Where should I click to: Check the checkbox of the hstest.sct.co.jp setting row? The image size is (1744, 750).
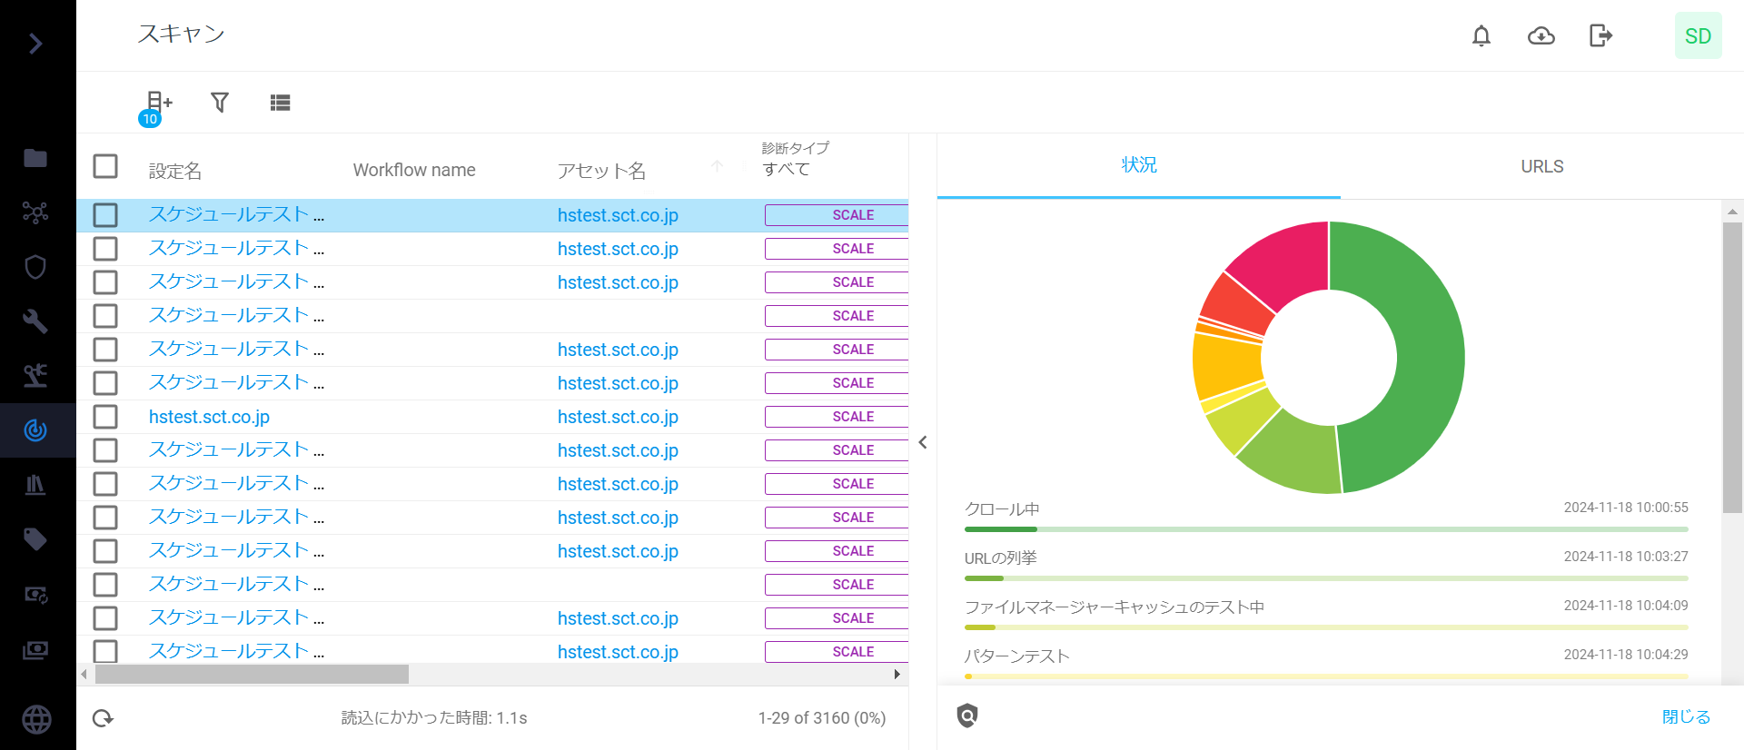pyautogui.click(x=105, y=417)
